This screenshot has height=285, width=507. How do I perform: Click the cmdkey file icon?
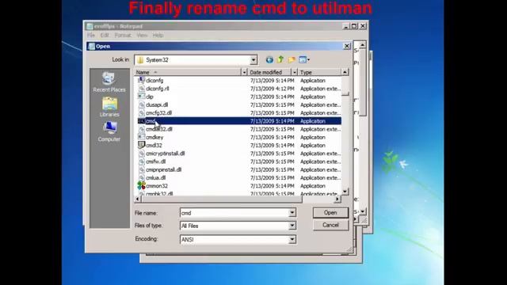(x=141, y=137)
